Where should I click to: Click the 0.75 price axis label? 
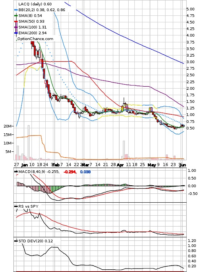[190, 122]
